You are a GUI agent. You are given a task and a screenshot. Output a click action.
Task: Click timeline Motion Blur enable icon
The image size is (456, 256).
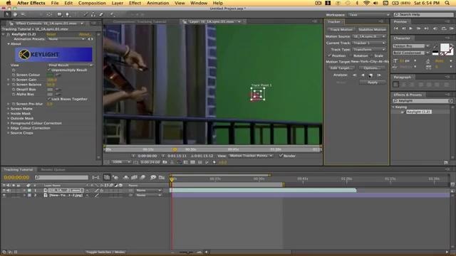click(142, 177)
